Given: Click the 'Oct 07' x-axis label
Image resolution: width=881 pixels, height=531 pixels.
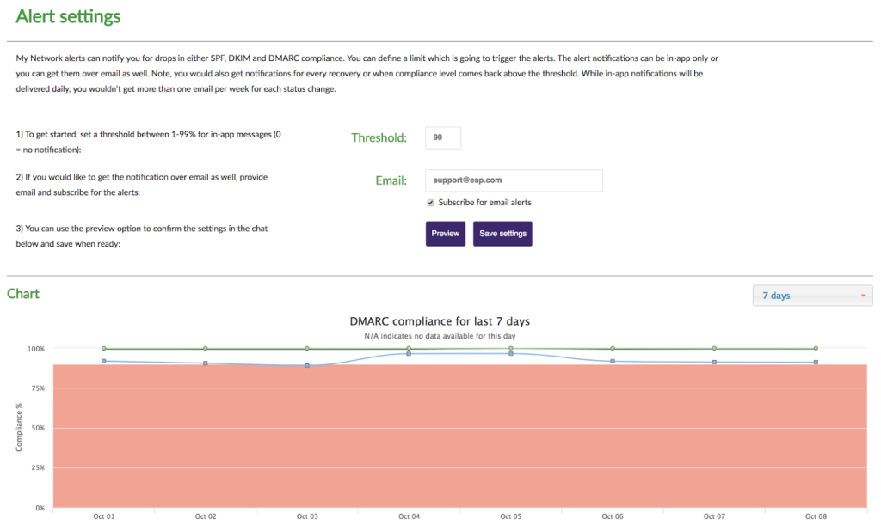Looking at the screenshot, I should point(714,516).
